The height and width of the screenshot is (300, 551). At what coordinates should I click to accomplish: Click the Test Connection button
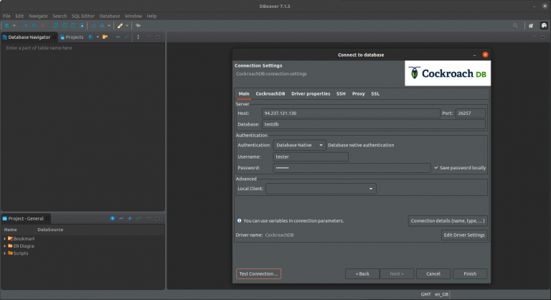pyautogui.click(x=258, y=273)
